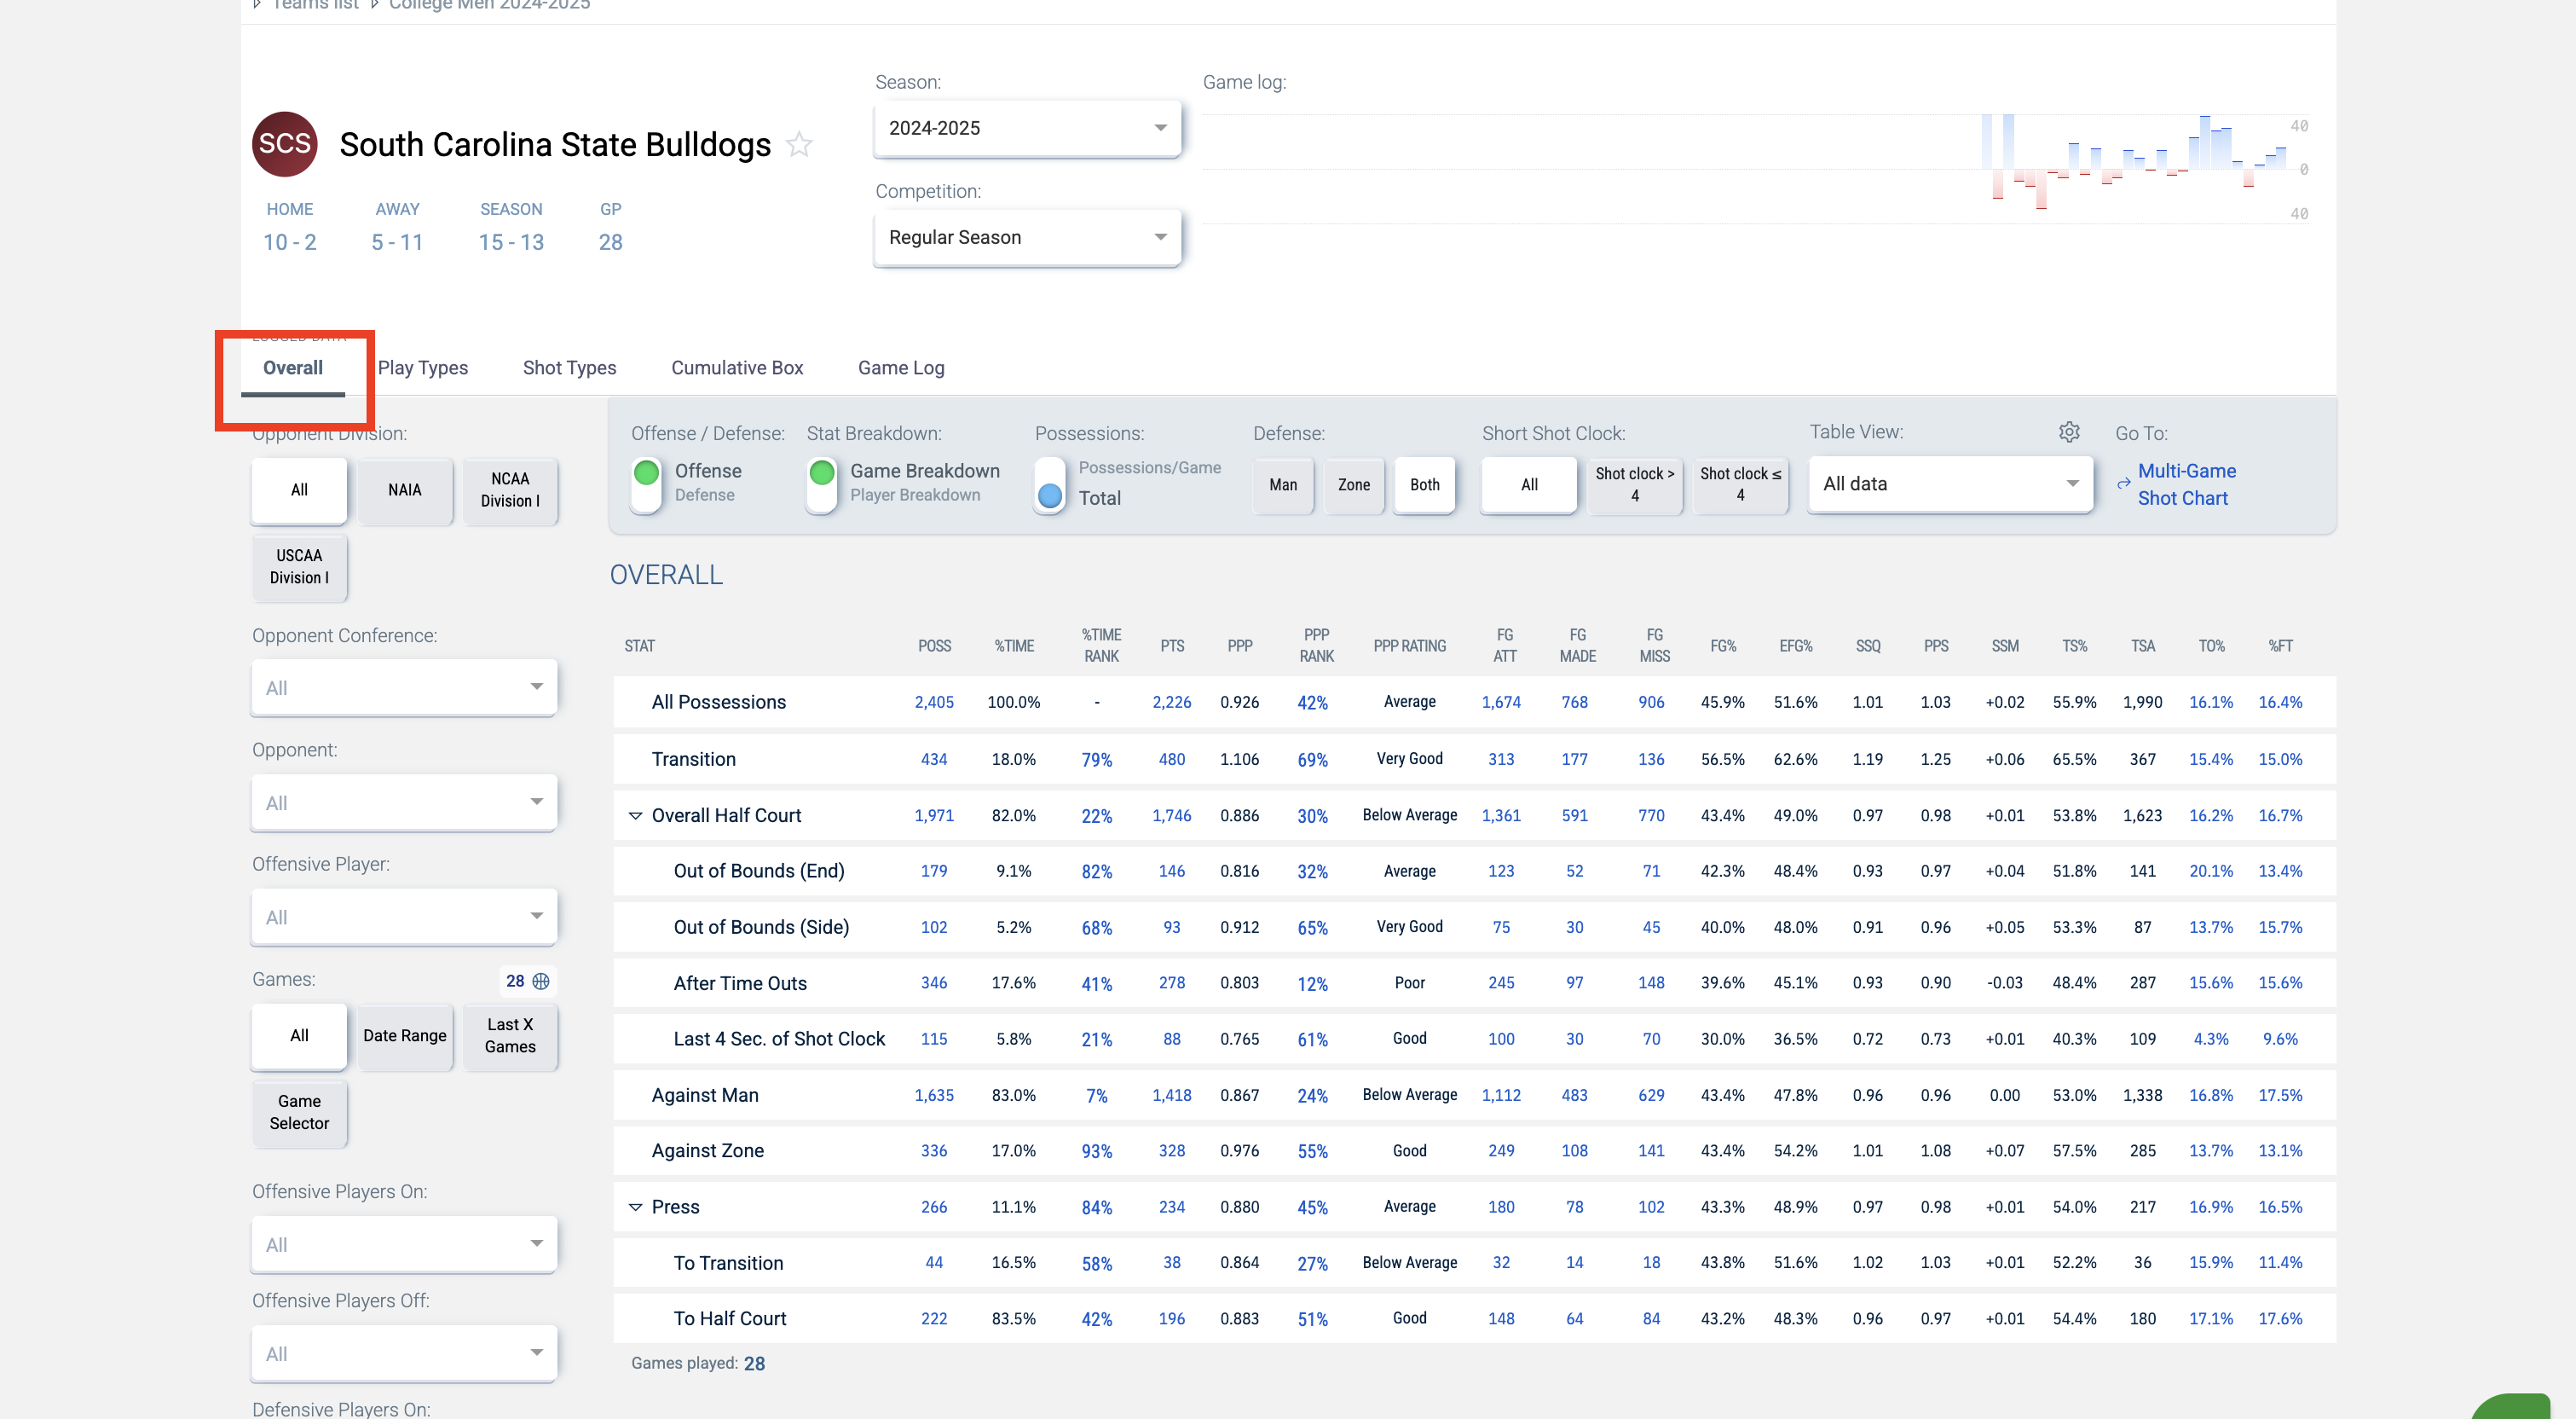2576x1419 pixels.
Task: Toggle Offense / Defense switch
Action: pos(647,484)
